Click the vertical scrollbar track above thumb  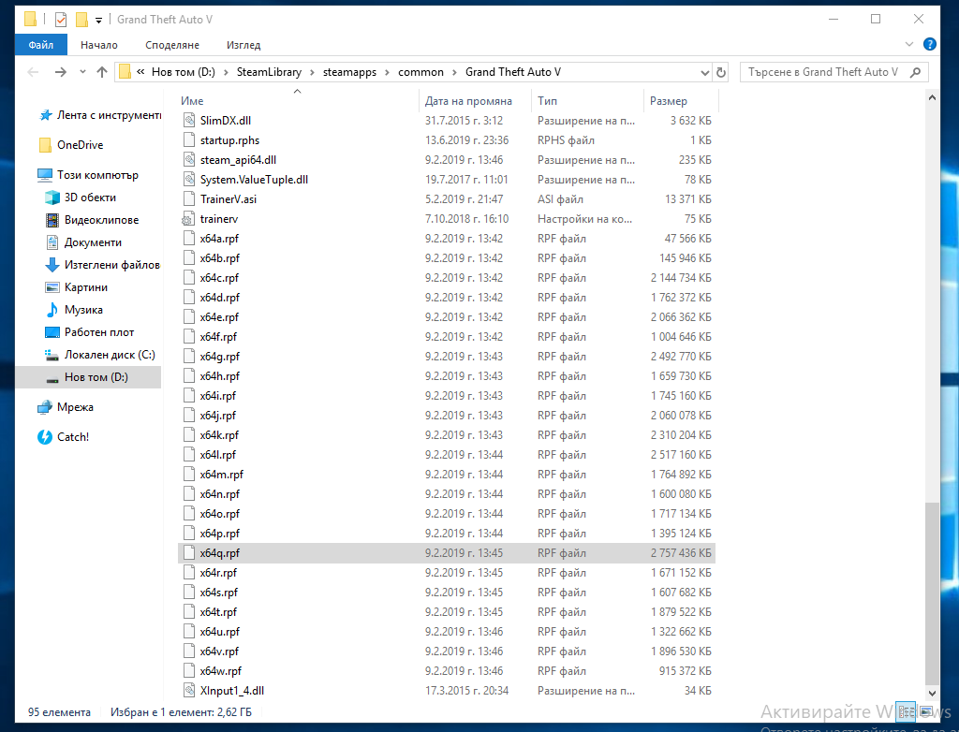(x=932, y=302)
